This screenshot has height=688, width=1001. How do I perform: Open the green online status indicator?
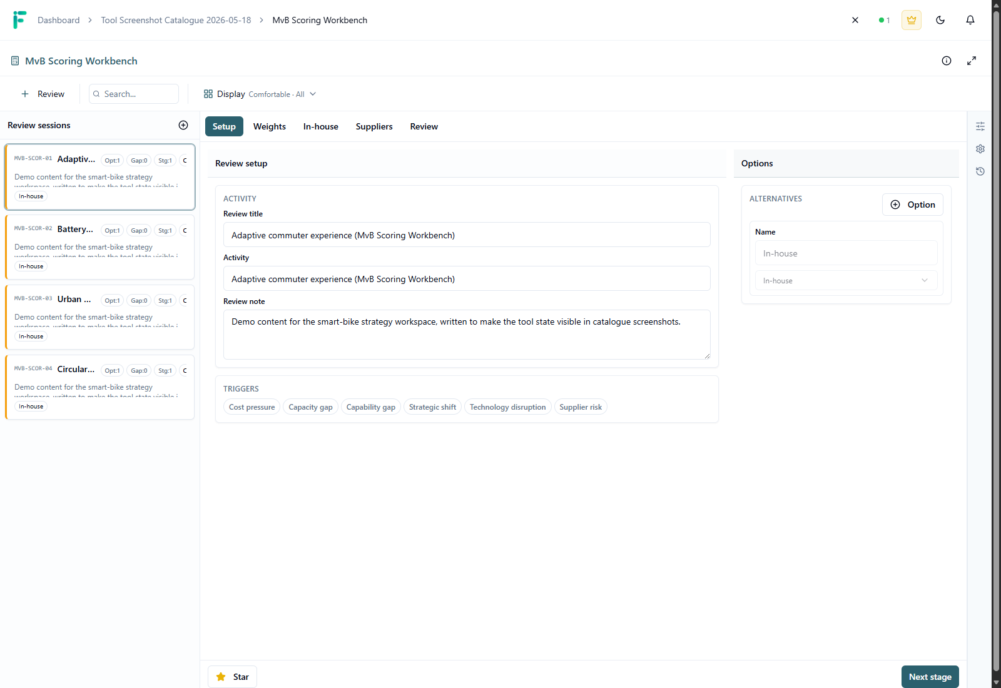884,20
